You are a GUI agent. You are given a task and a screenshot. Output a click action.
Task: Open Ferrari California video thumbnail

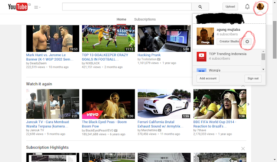[x=164, y=104]
